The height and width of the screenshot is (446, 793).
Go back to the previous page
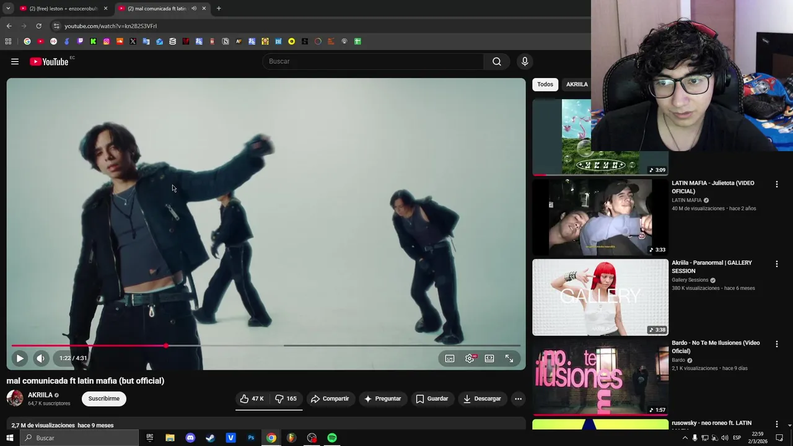pos(9,26)
